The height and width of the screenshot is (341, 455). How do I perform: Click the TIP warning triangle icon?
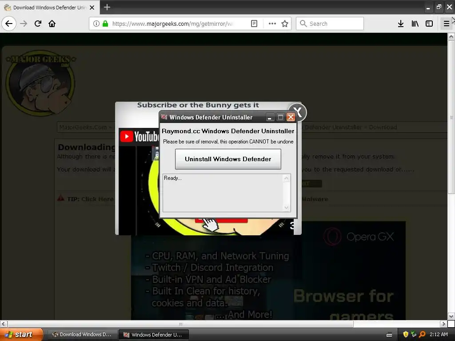pos(60,198)
